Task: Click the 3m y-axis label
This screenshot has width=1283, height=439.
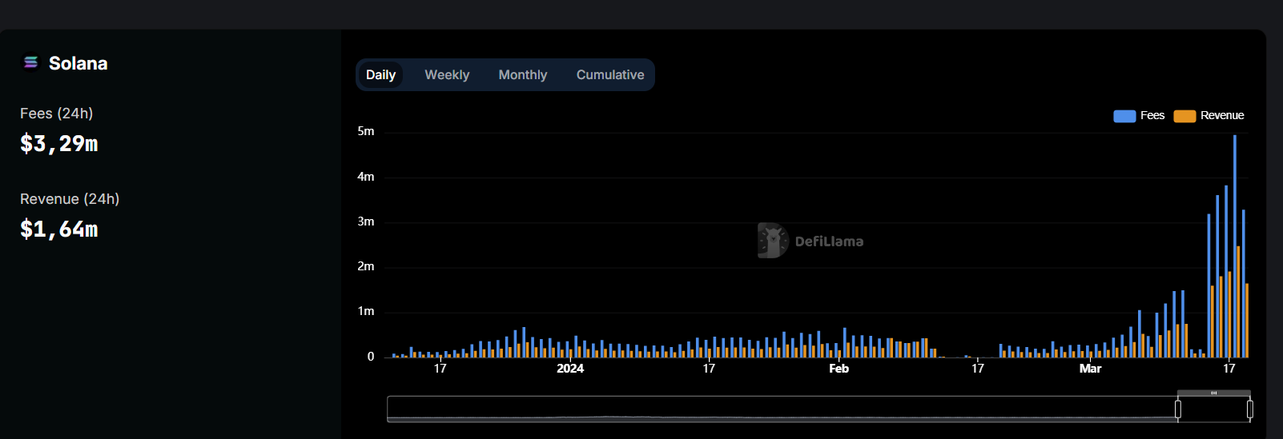Action: pyautogui.click(x=366, y=221)
